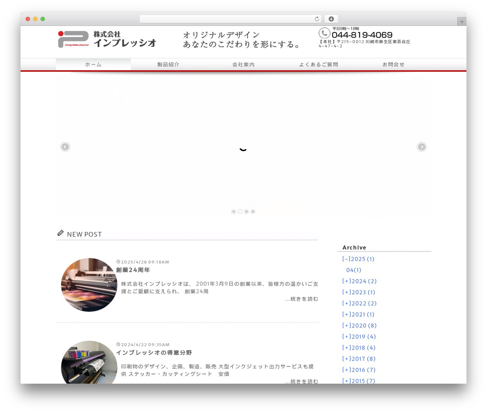Open the 製品紹介 navigation item
Viewport: 487px width, 413px height.
pos(168,64)
